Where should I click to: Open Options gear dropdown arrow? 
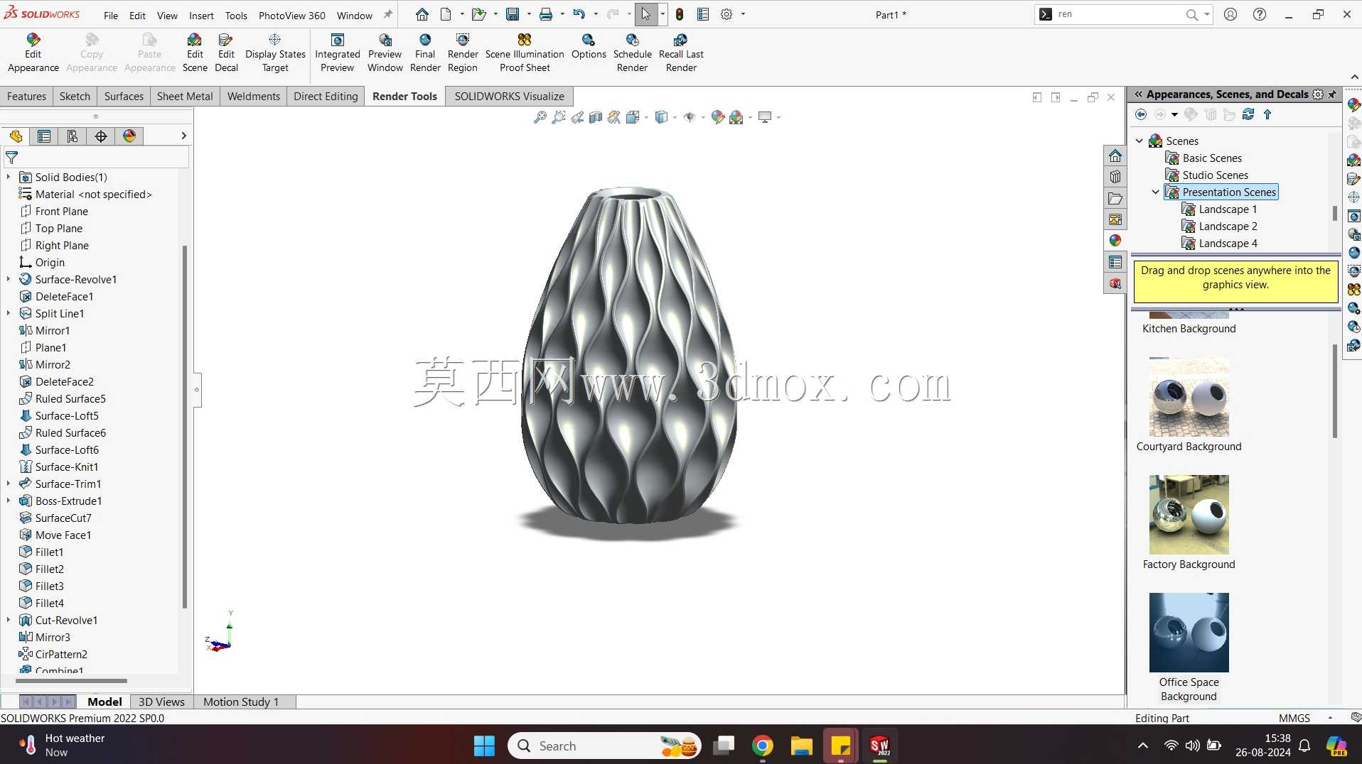744,14
